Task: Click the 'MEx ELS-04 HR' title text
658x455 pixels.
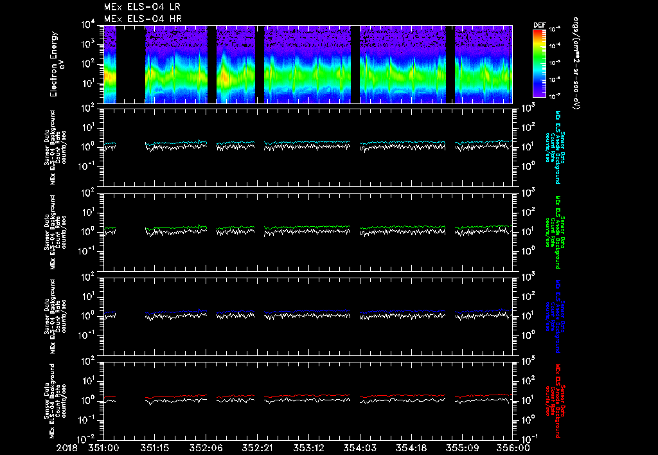Action: pos(143,19)
